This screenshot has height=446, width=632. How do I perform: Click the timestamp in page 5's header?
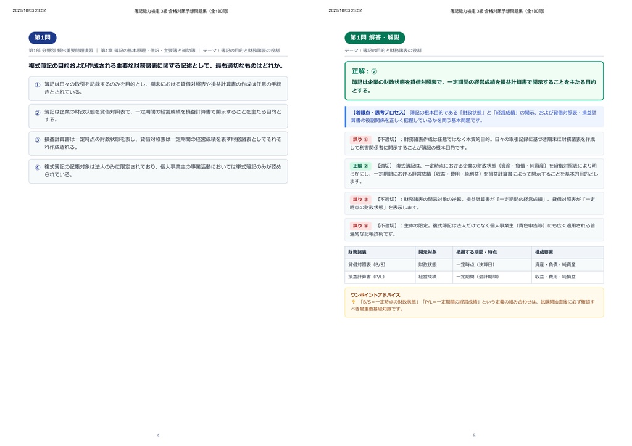point(345,11)
